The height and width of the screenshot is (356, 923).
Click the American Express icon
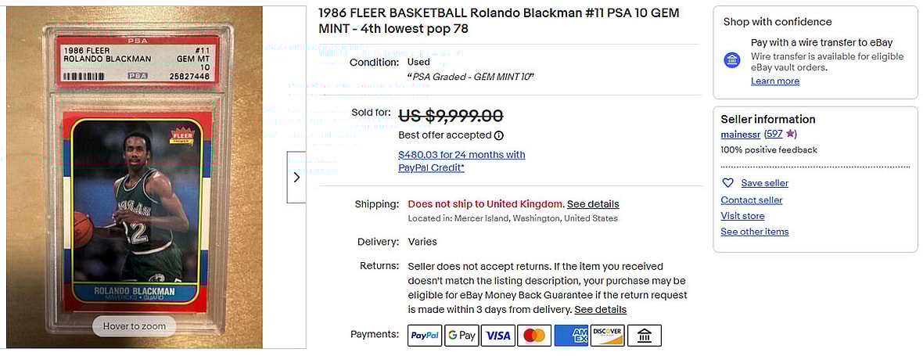[571, 336]
